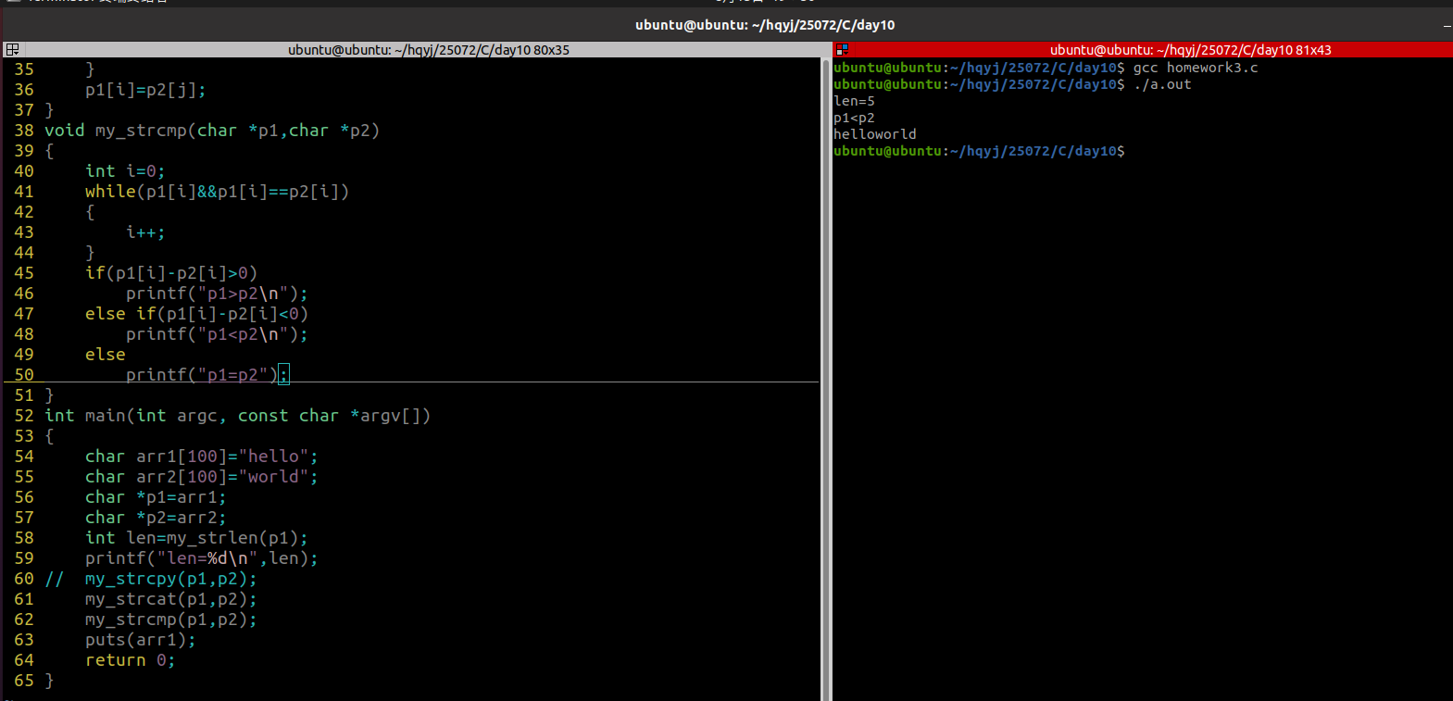Click line number 35 in the editor
1453x701 pixels.
[24, 69]
